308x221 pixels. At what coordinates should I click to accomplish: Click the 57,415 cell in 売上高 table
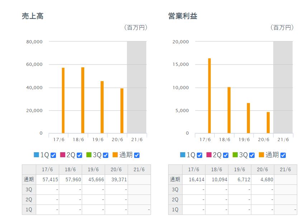pyautogui.click(x=48, y=179)
